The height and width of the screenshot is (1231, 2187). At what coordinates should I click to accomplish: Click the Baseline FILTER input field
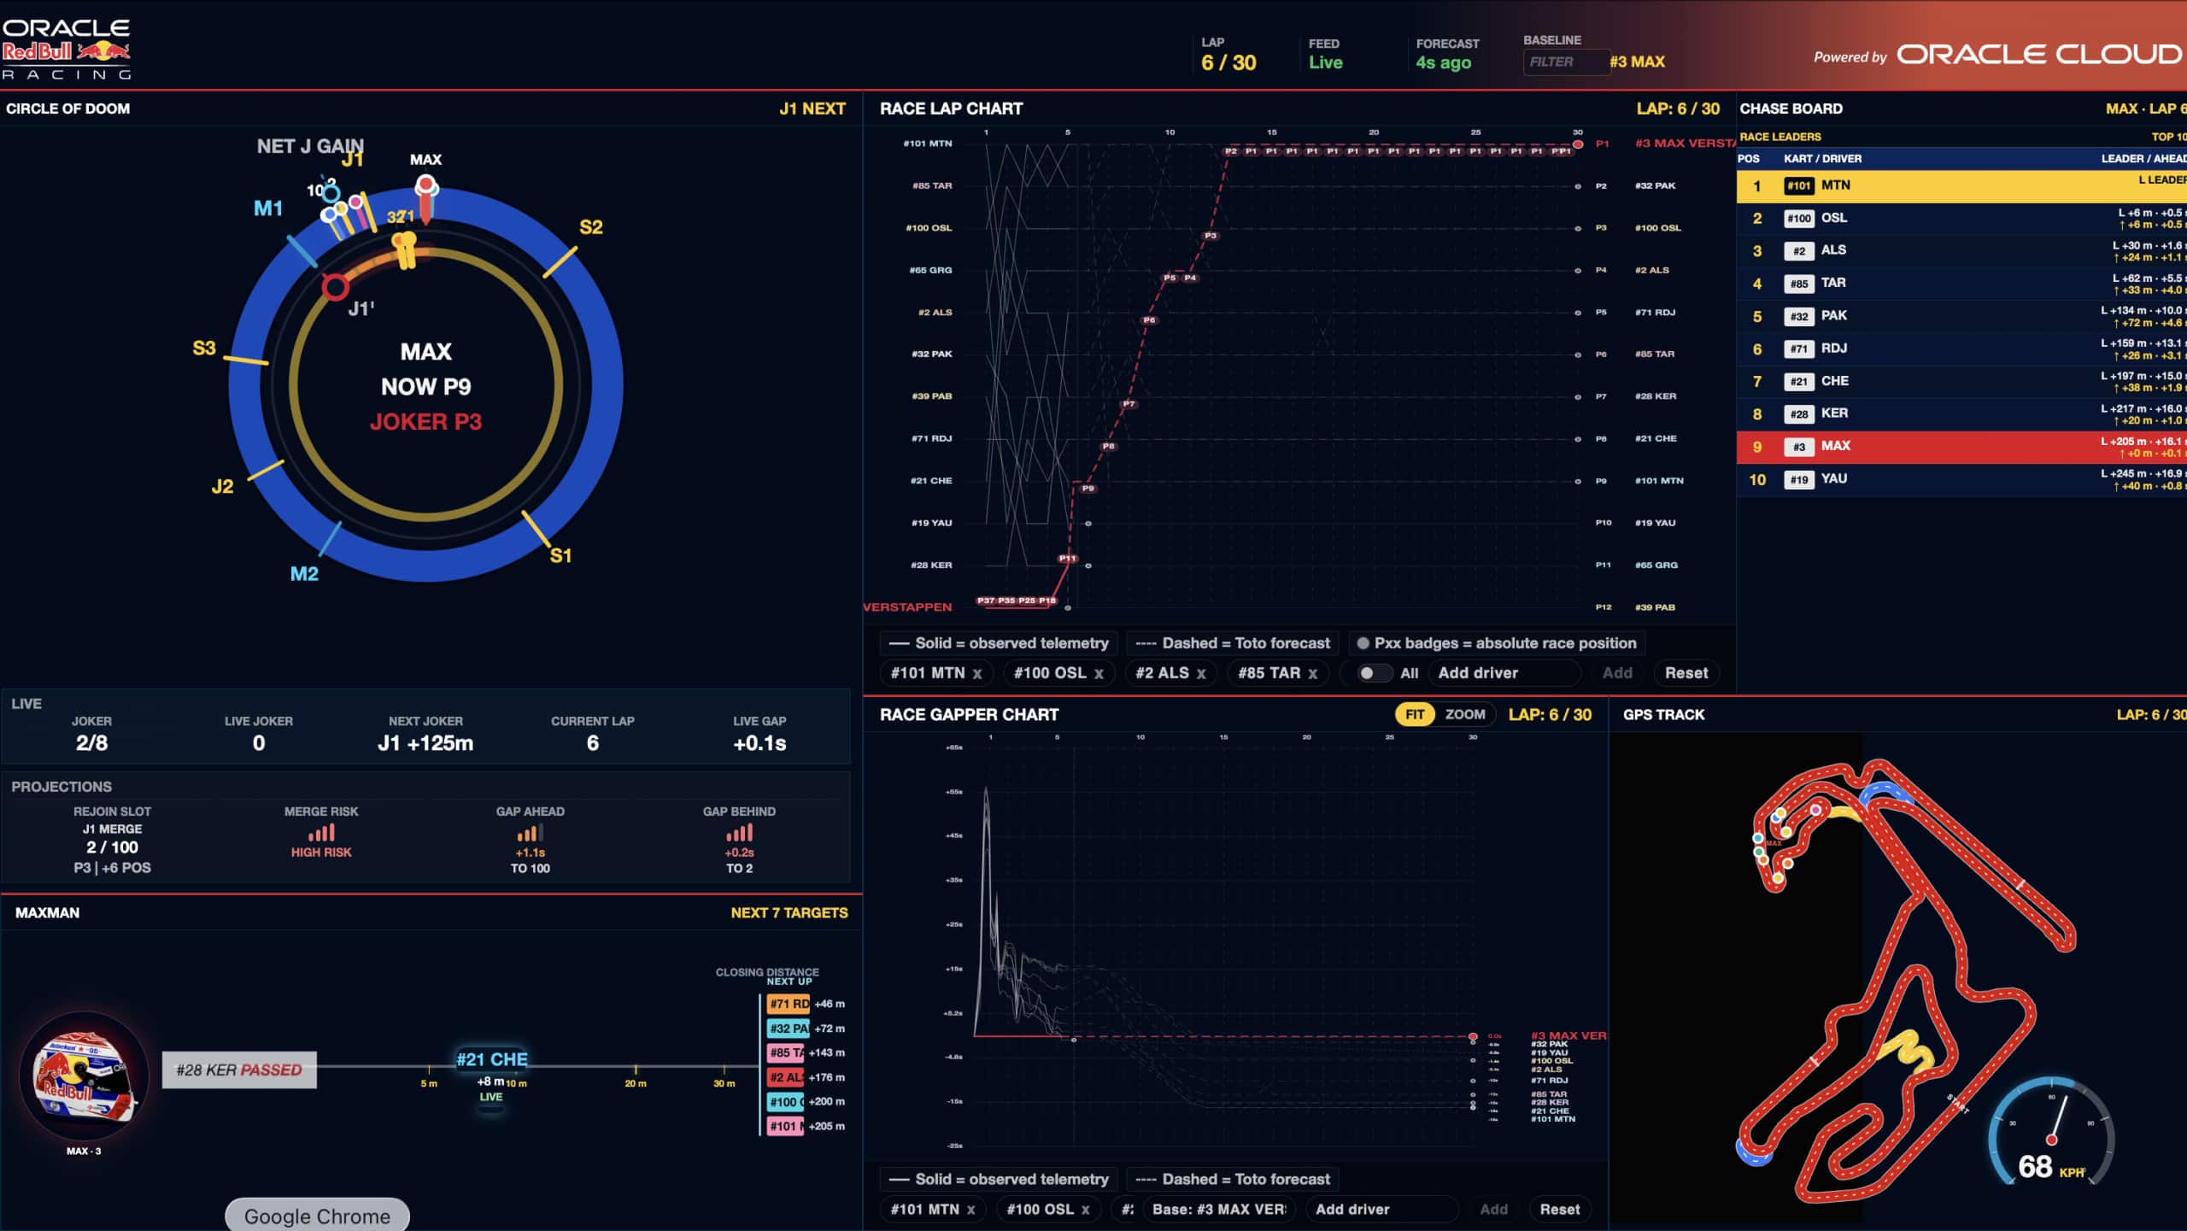tap(1565, 62)
